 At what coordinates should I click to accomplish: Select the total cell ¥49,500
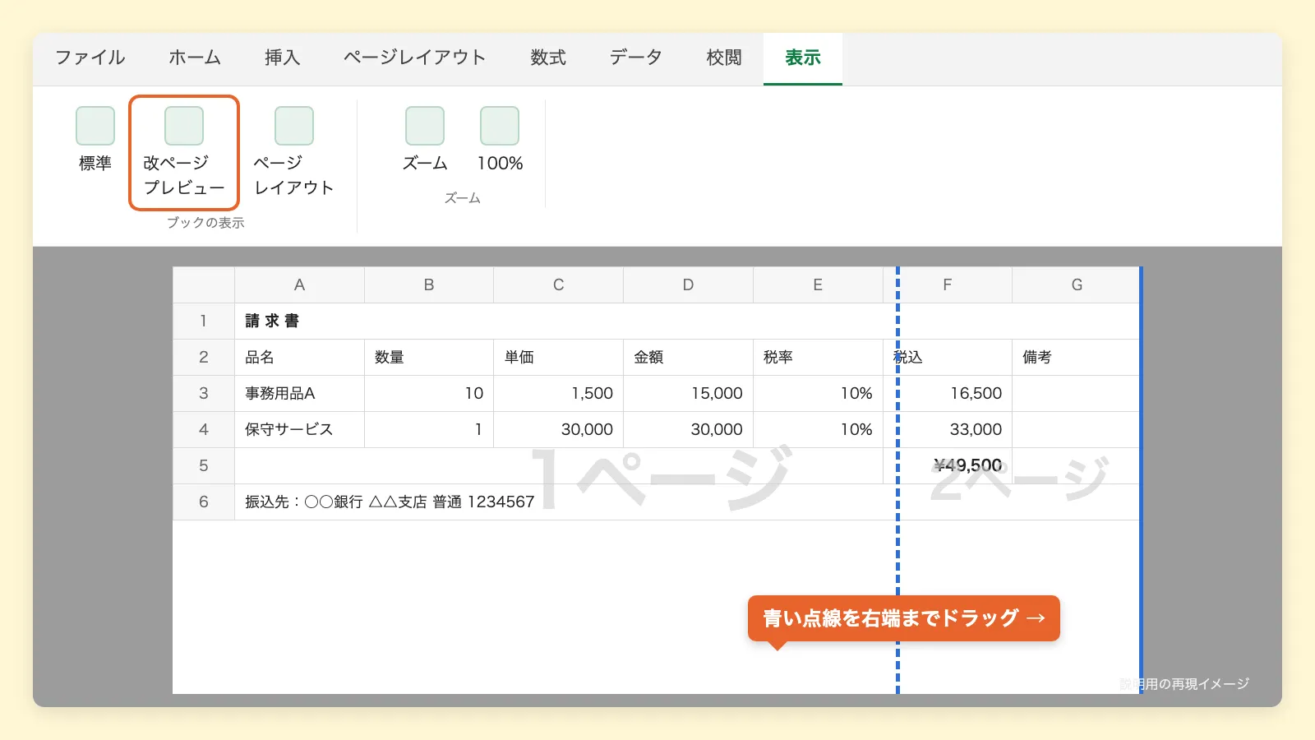(947, 465)
